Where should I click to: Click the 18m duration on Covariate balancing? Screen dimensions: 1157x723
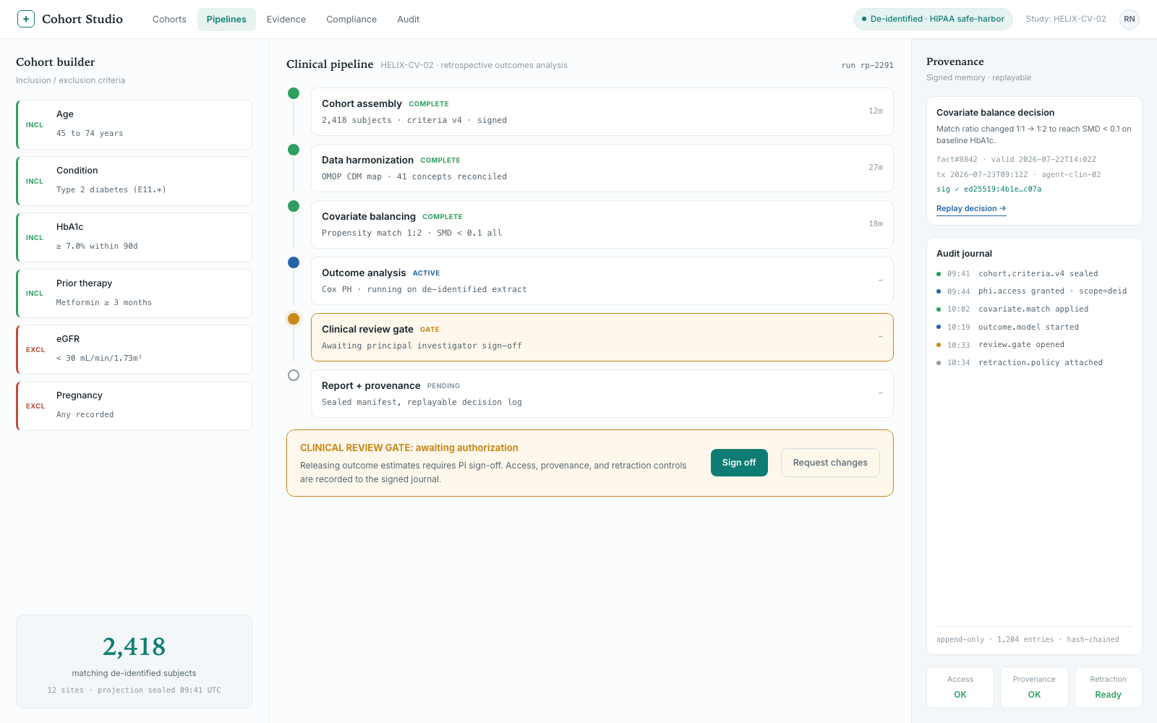(x=876, y=224)
